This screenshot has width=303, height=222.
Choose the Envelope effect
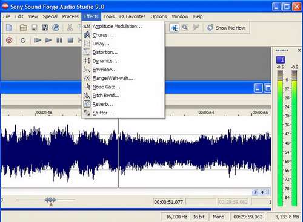tap(123, 70)
